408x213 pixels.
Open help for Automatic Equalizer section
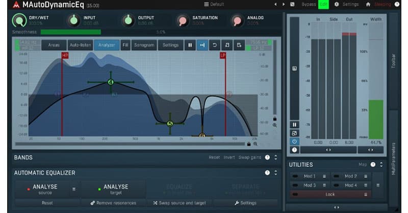point(267,173)
